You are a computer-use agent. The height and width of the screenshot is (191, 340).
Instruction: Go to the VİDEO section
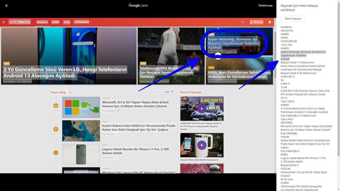[67, 22]
